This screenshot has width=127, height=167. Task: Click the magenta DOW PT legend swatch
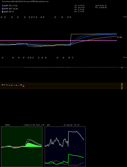[3, 12]
